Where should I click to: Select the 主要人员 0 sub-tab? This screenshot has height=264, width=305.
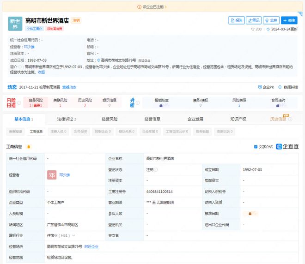(x=59, y=132)
